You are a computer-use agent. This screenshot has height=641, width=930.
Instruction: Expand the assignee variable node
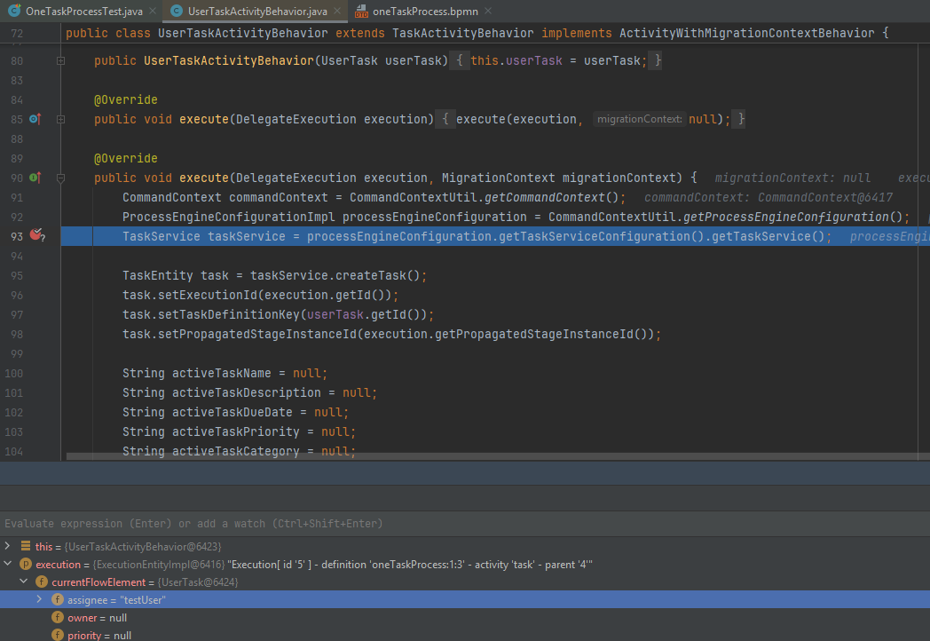[x=40, y=599]
